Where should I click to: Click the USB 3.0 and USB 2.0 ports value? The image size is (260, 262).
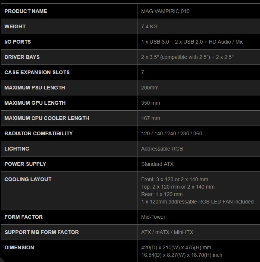point(192,42)
